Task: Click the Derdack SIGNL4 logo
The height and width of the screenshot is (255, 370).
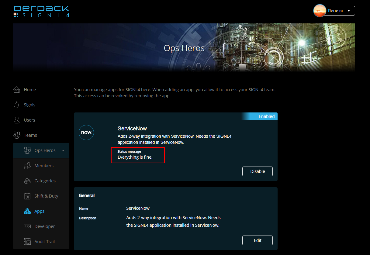Action: point(42,11)
